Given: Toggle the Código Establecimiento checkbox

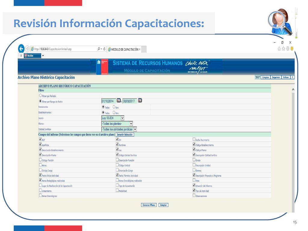Looking at the screenshot, I should click(194, 144).
